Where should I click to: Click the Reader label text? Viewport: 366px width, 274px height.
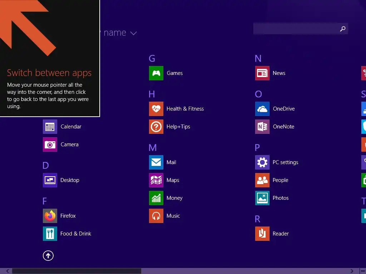281,234
